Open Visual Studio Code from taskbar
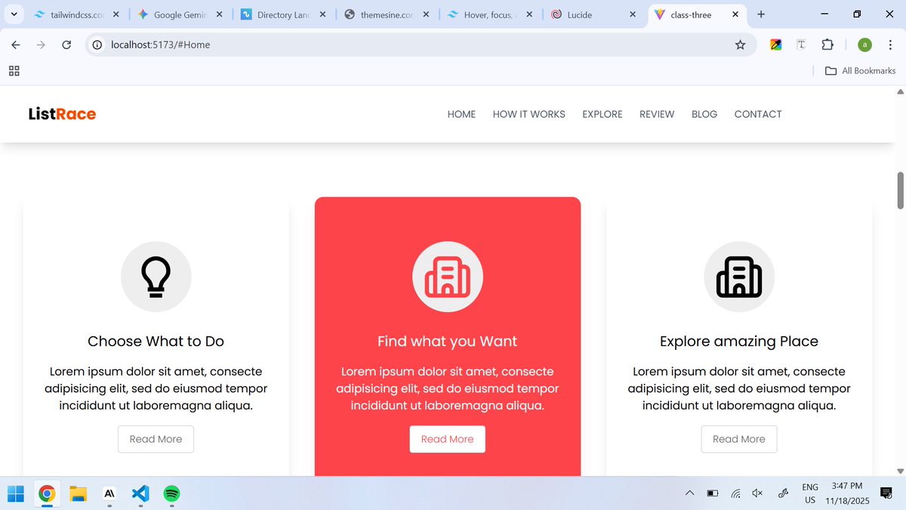Screen dimensions: 906x510 click(140, 494)
